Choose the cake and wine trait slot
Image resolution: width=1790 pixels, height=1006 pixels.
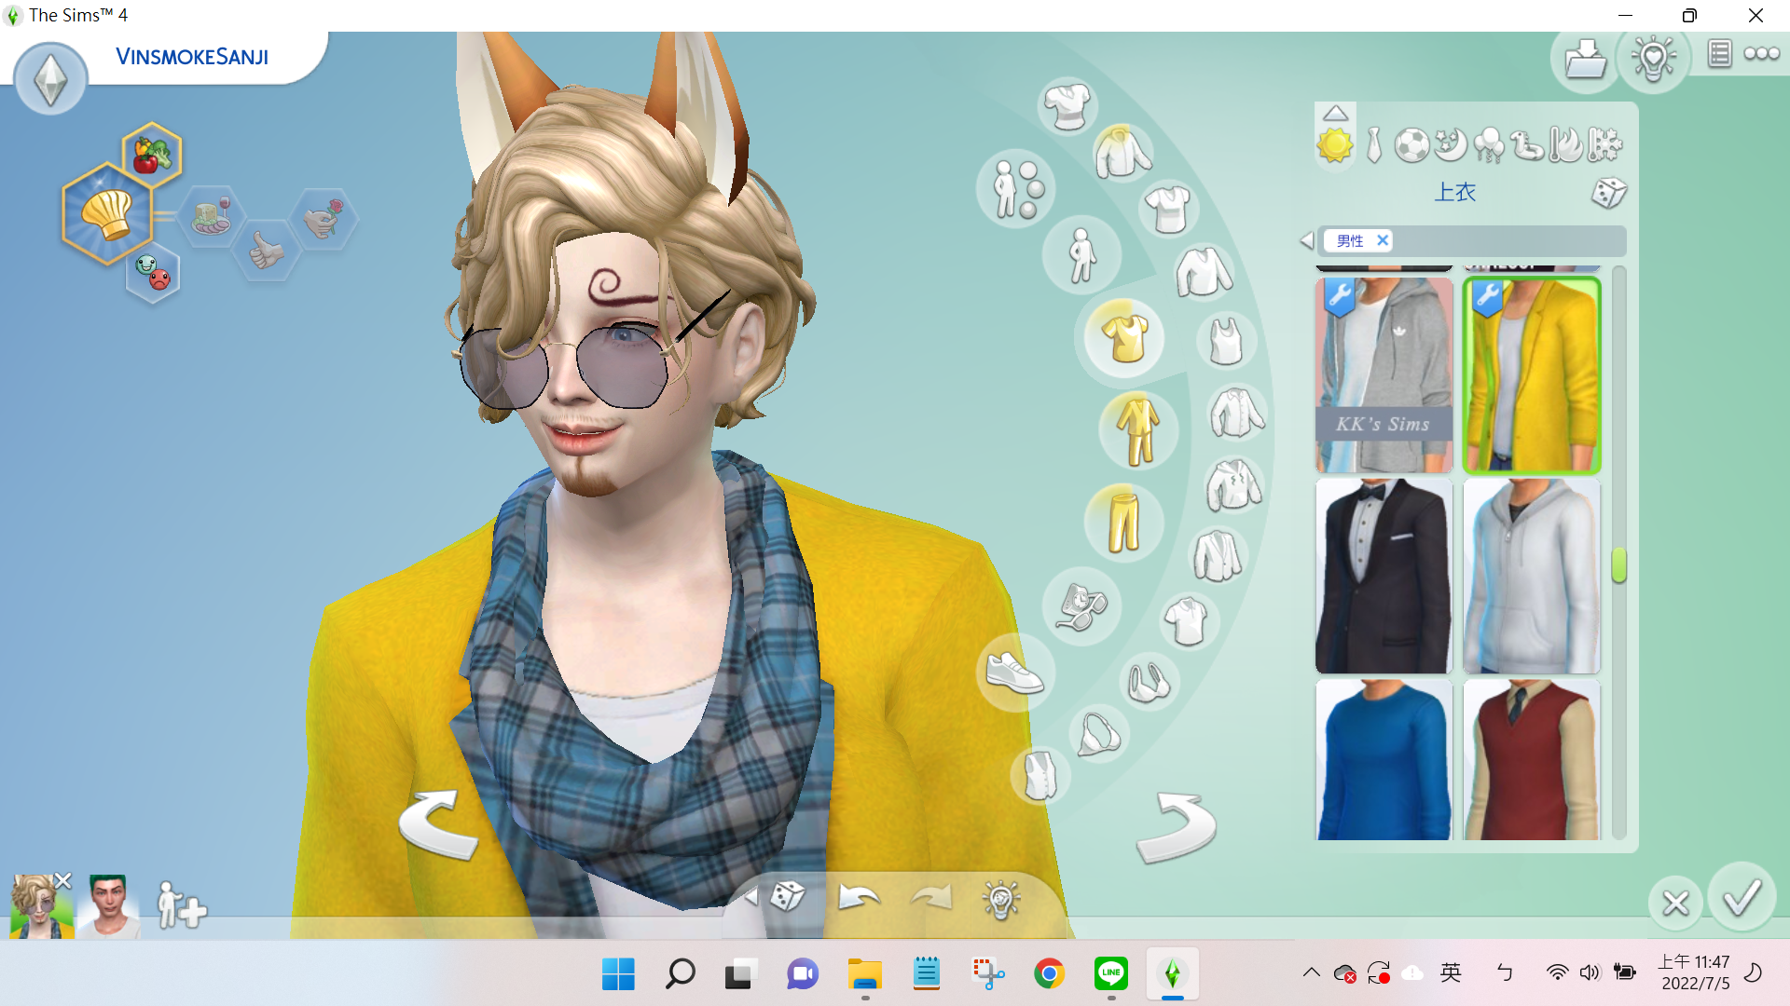click(x=212, y=216)
